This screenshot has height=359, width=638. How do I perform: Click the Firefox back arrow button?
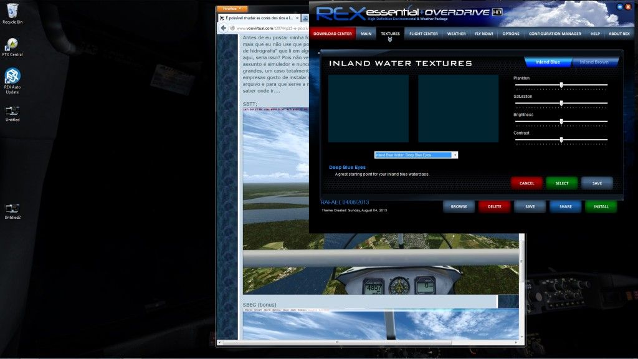tap(223, 28)
